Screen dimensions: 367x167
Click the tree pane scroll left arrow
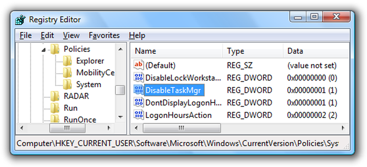(x=22, y=128)
